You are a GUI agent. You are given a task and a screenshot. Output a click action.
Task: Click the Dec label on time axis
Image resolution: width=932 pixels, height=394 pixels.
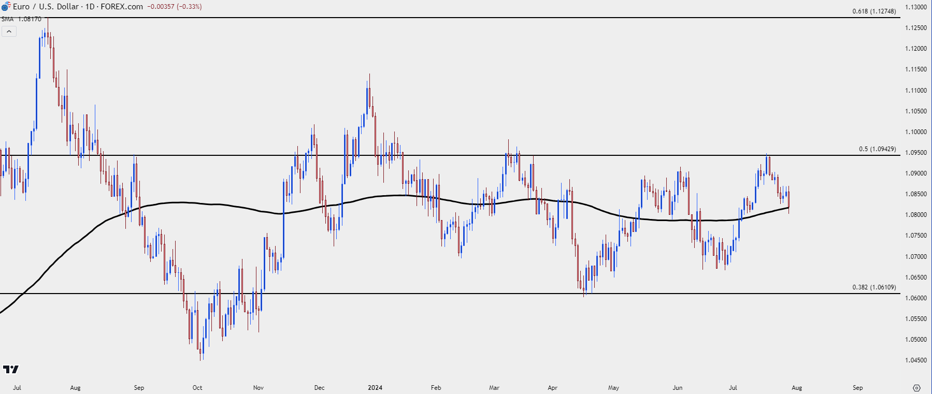[319, 388]
